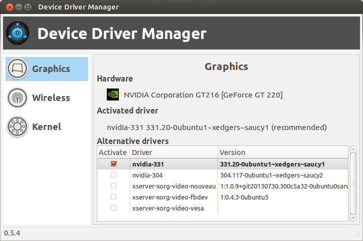The width and height of the screenshot is (363, 241).
Task: Enable xserver-xorg-video-nouveau checkbox
Action: click(x=113, y=186)
